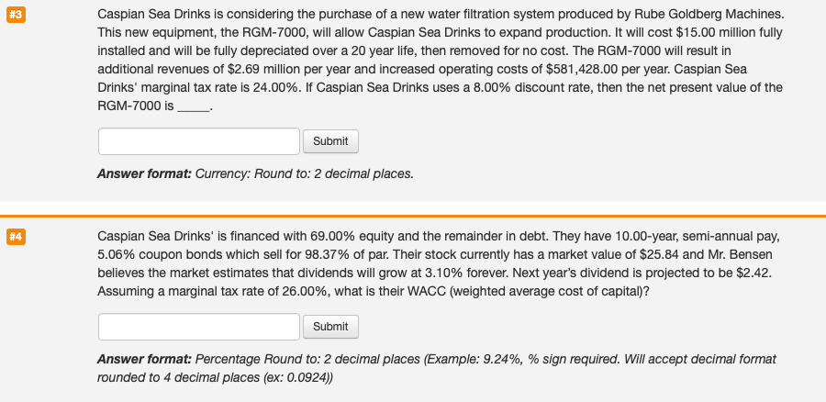This screenshot has width=826, height=402.
Task: Click the 24.00% marginal tax rate value
Action: 277,87
